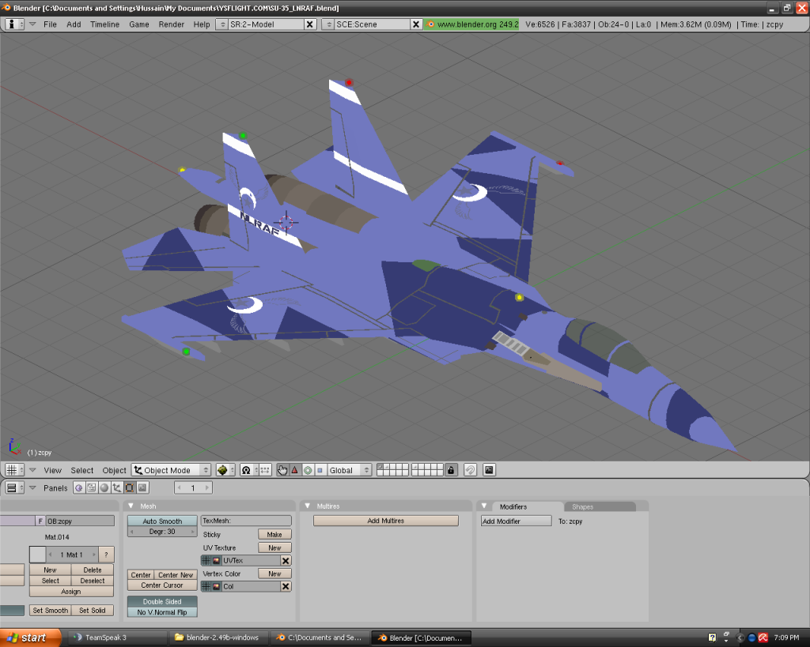Toggle Double Sided option
Viewport: 810px width, 647px height.
(x=162, y=602)
